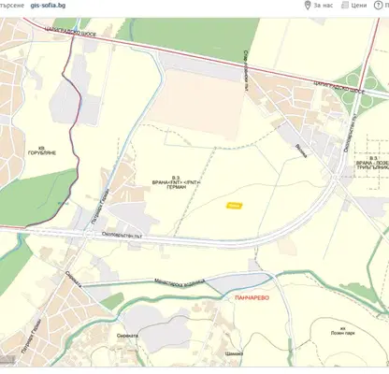This screenshot has height=374, width=389.
Task: Open the Цени menu item
Action: (x=359, y=6)
